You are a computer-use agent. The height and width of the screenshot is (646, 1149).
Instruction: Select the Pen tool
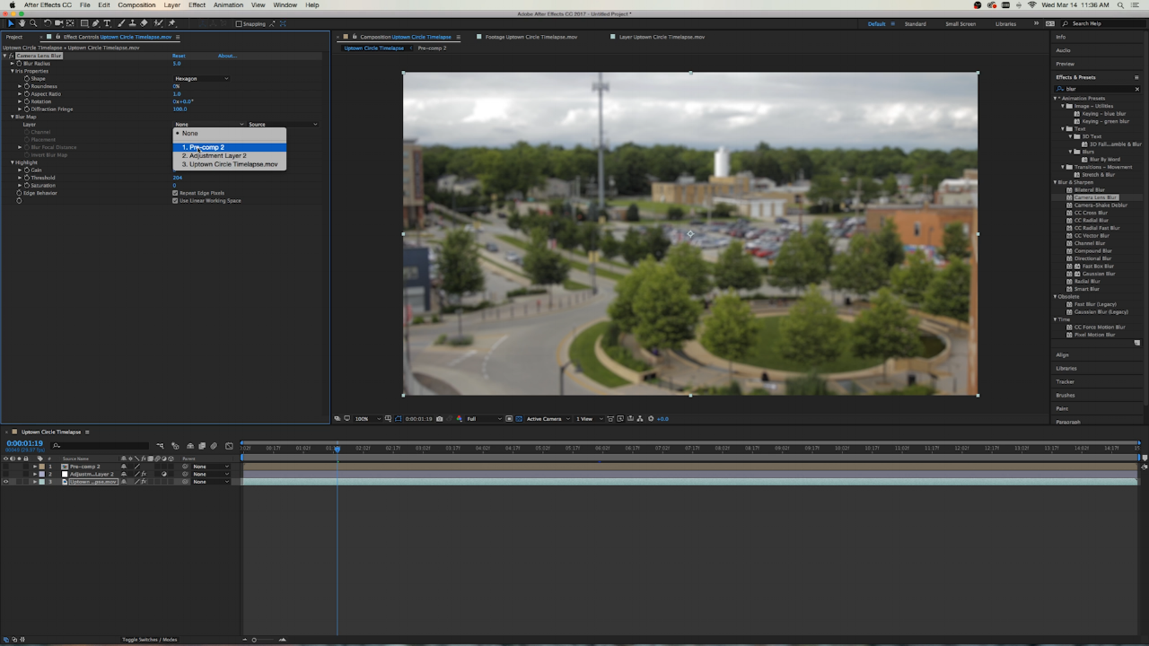95,23
